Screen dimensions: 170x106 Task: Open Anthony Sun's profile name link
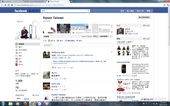[x=58, y=52]
